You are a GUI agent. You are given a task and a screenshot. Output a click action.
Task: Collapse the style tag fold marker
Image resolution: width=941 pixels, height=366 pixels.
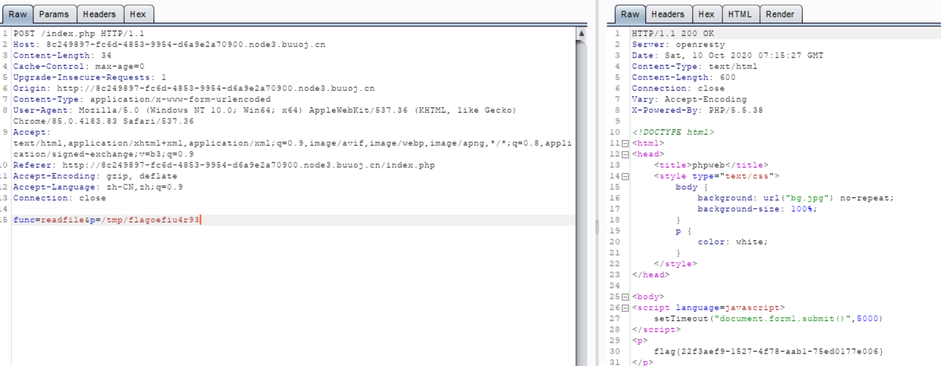coord(625,176)
